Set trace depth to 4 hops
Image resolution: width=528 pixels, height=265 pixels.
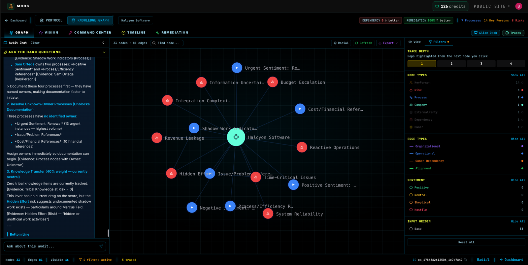pyautogui.click(x=511, y=64)
